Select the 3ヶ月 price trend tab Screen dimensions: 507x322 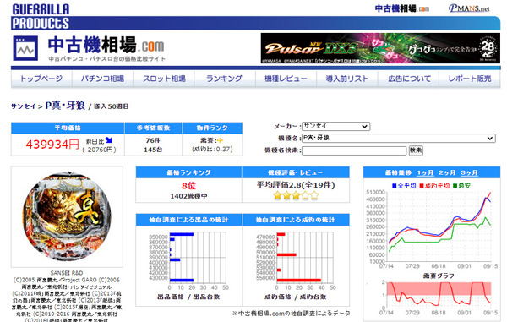469,172
